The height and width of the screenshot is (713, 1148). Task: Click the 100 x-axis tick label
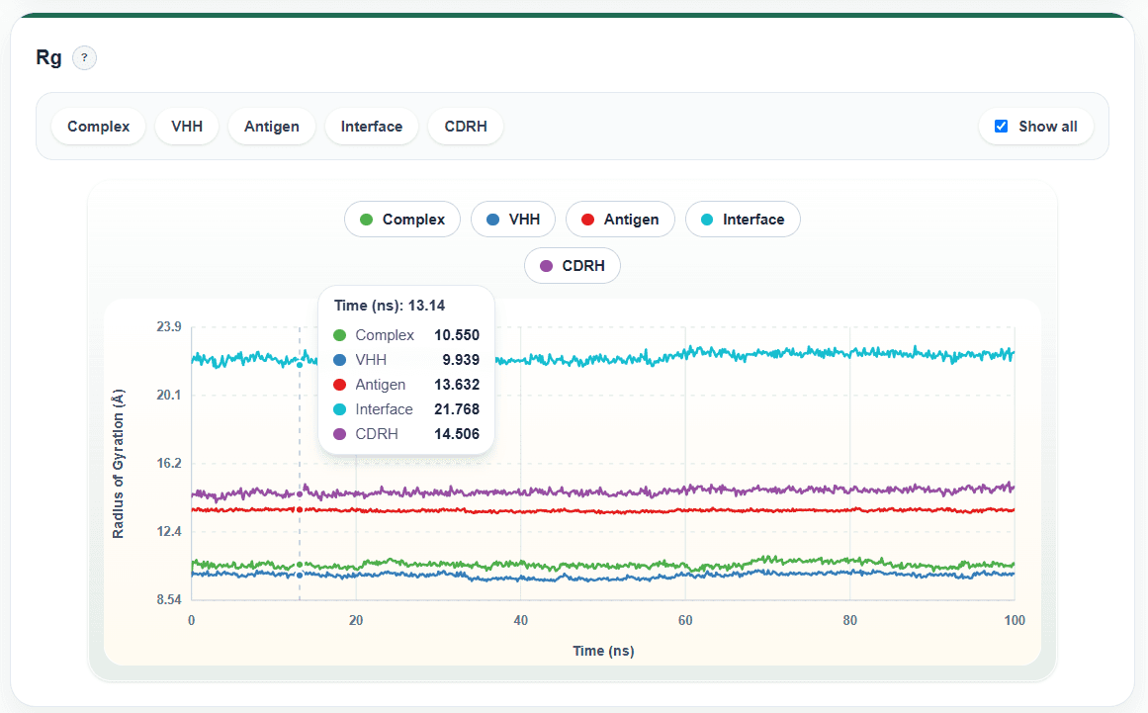point(1015,621)
